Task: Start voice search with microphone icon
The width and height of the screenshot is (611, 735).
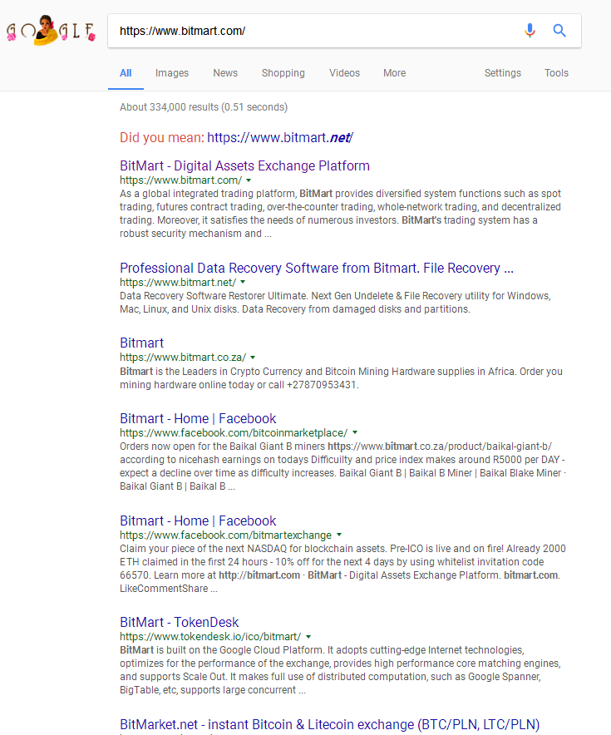Action: click(530, 31)
